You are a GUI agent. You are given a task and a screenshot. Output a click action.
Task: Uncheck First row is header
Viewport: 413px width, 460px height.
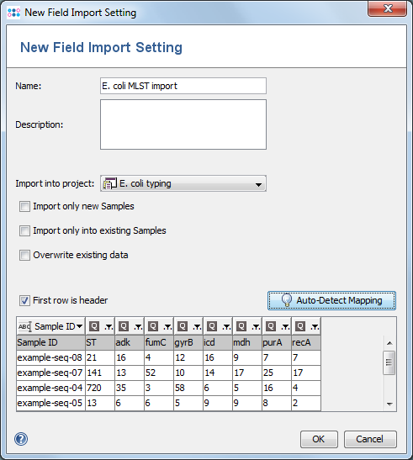[x=24, y=300]
